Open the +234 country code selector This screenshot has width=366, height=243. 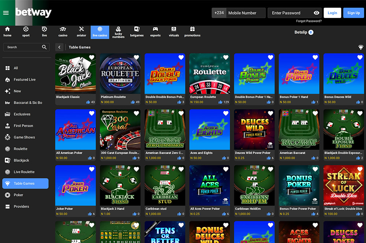pyautogui.click(x=219, y=13)
